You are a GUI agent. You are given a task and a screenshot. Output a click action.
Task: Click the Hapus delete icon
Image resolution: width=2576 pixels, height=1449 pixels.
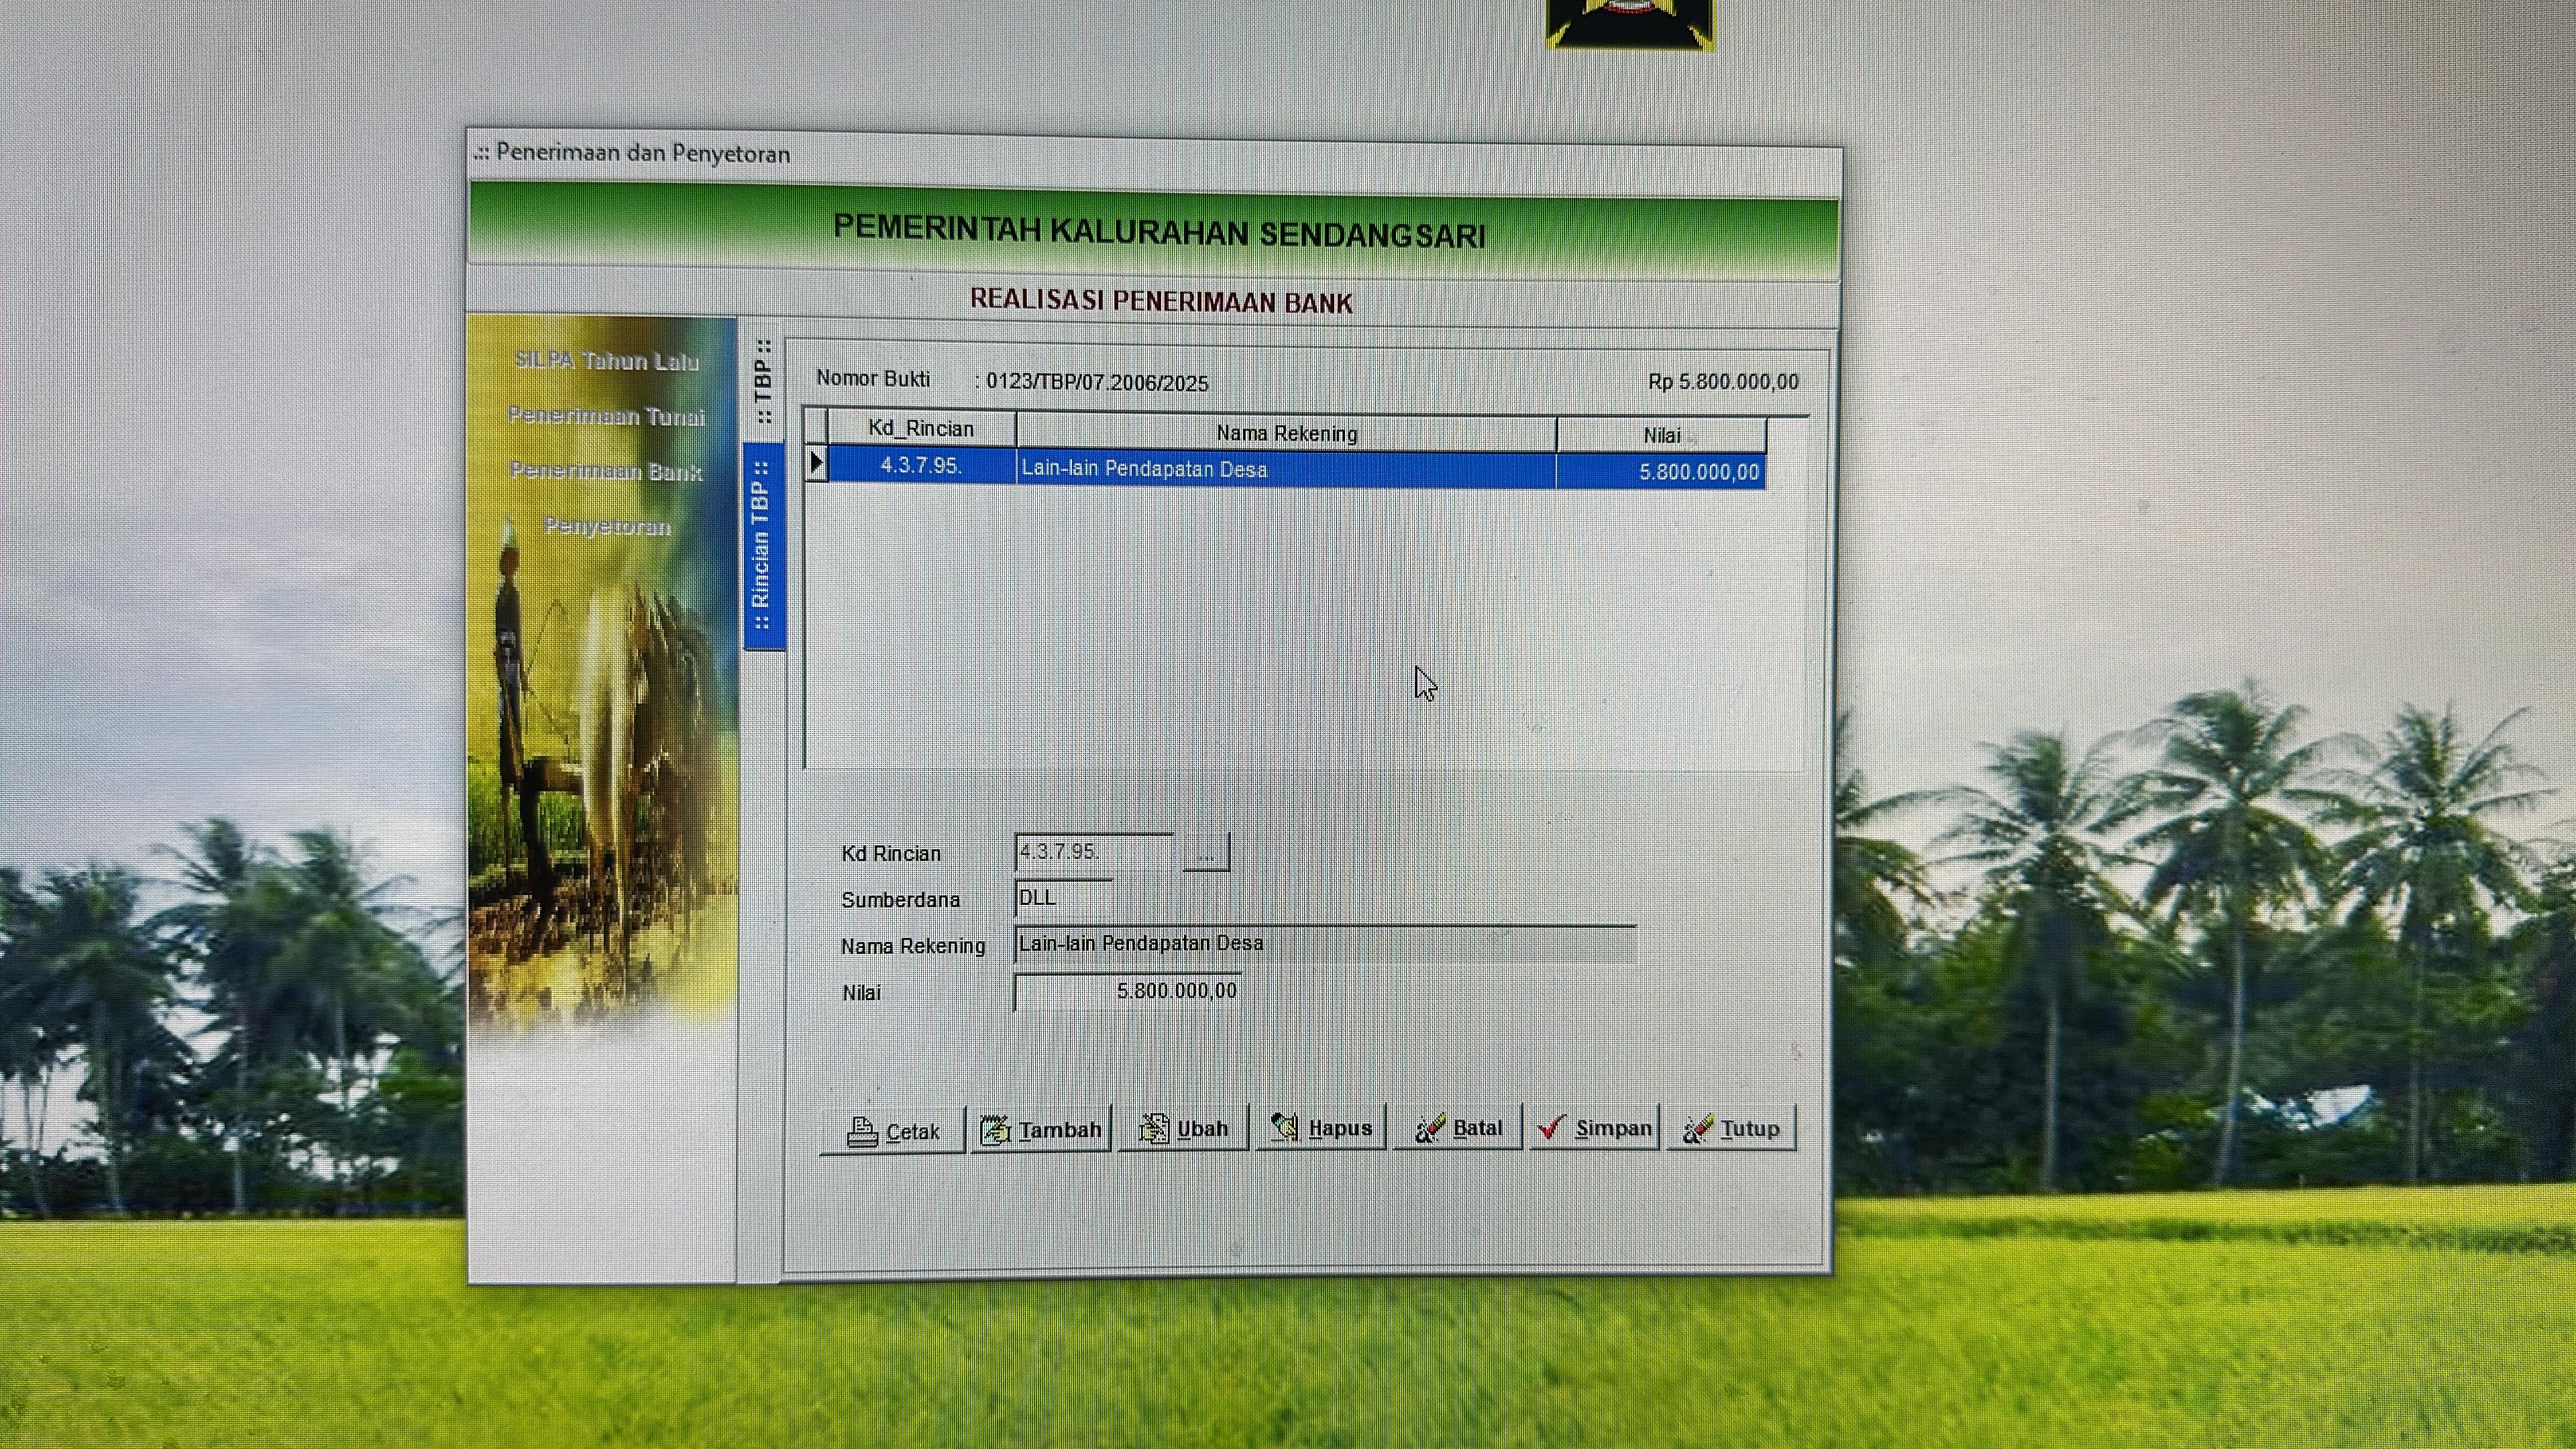pyautogui.click(x=1285, y=1128)
